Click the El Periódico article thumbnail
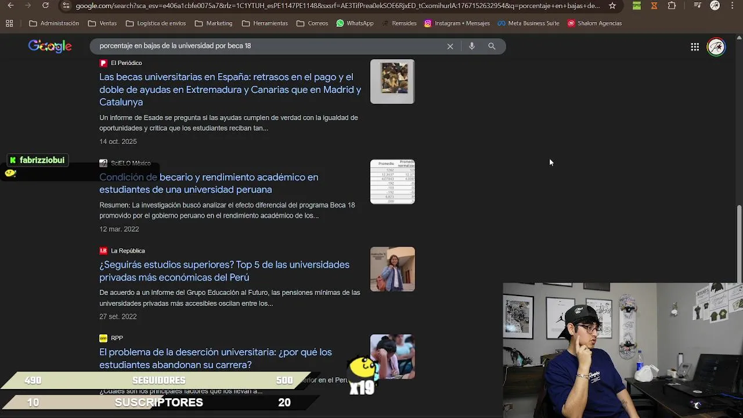Image resolution: width=743 pixels, height=418 pixels. (x=392, y=81)
